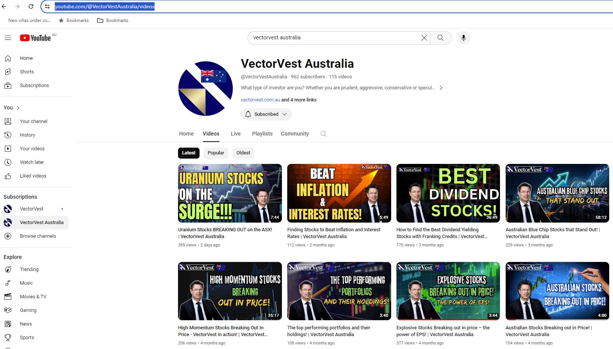Open Bookmarks folder in bookmarks bar
This screenshot has width=613, height=349.
pyautogui.click(x=113, y=20)
